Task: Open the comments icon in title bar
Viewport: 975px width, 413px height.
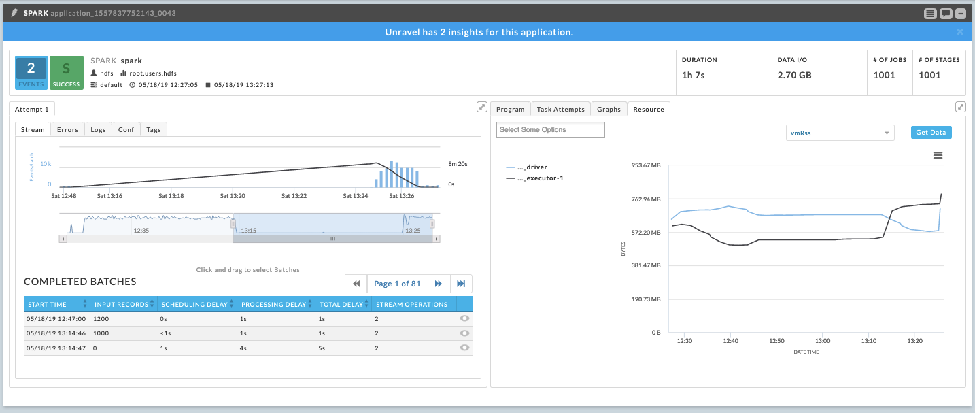Action: click(x=946, y=14)
